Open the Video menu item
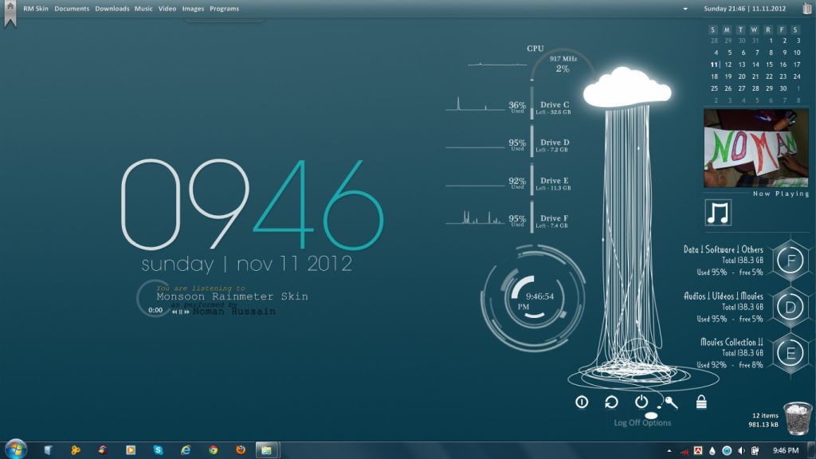This screenshot has width=816, height=459. (167, 9)
